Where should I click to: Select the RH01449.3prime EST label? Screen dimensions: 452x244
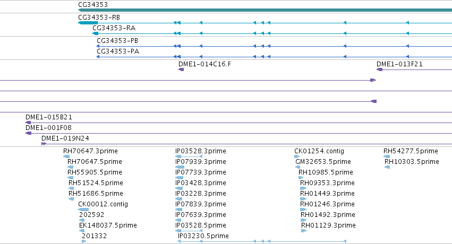[328, 194]
